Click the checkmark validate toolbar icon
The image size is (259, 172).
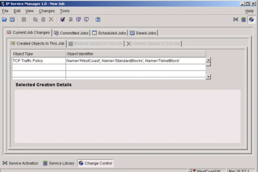point(62,20)
